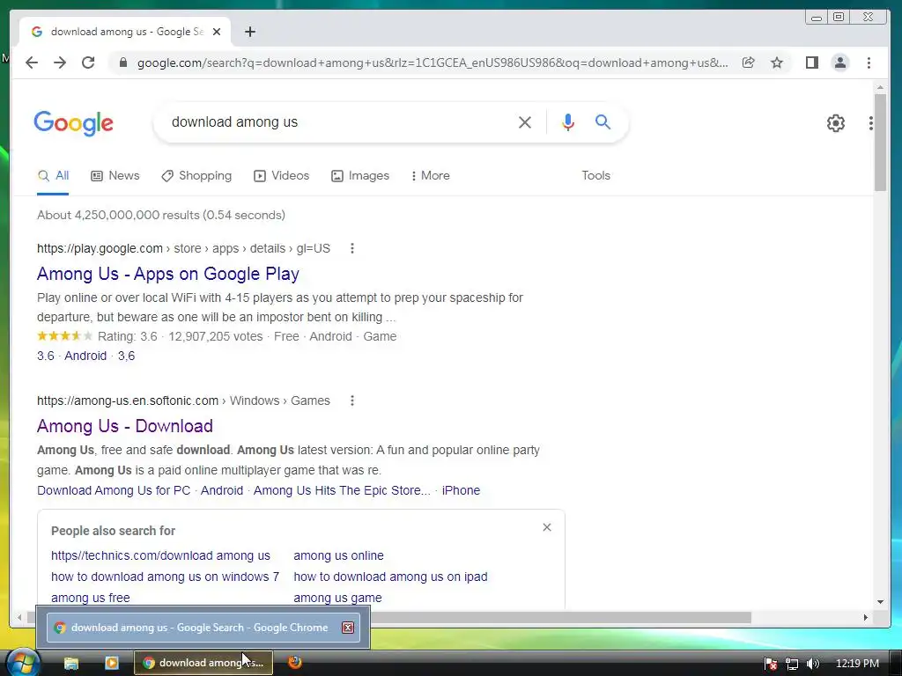This screenshot has width=902, height=676.
Task: Close the 'download among us' tab
Action: pos(217,32)
